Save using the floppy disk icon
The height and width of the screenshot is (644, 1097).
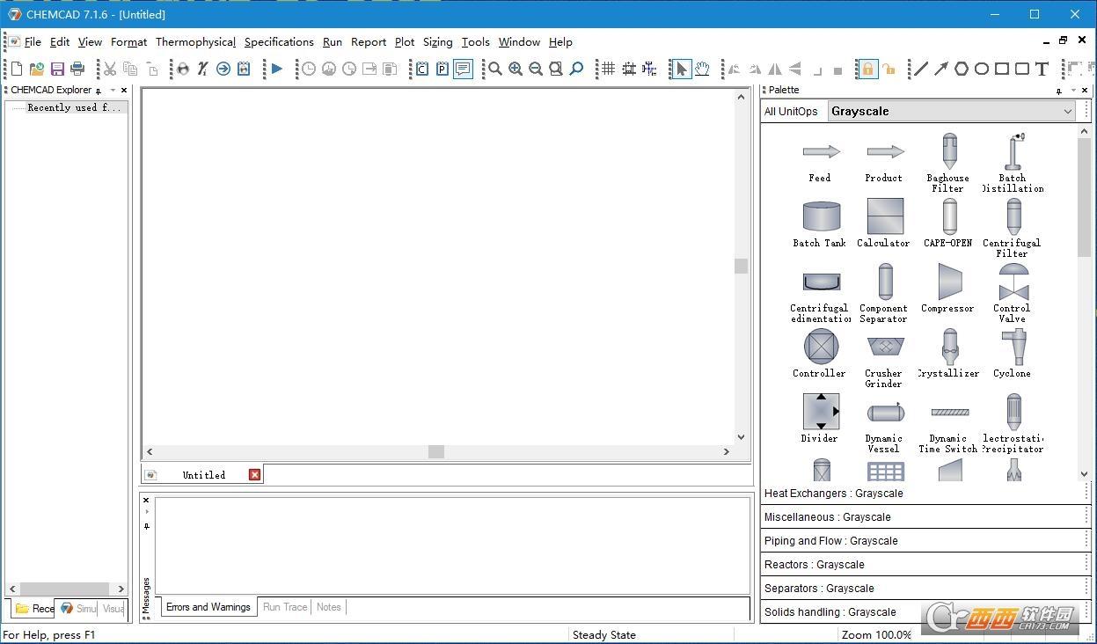[x=57, y=69]
